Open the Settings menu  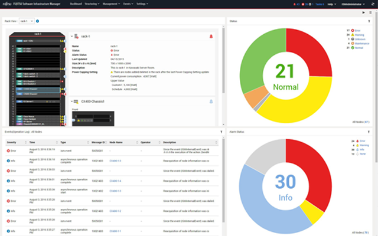tap(142, 4)
